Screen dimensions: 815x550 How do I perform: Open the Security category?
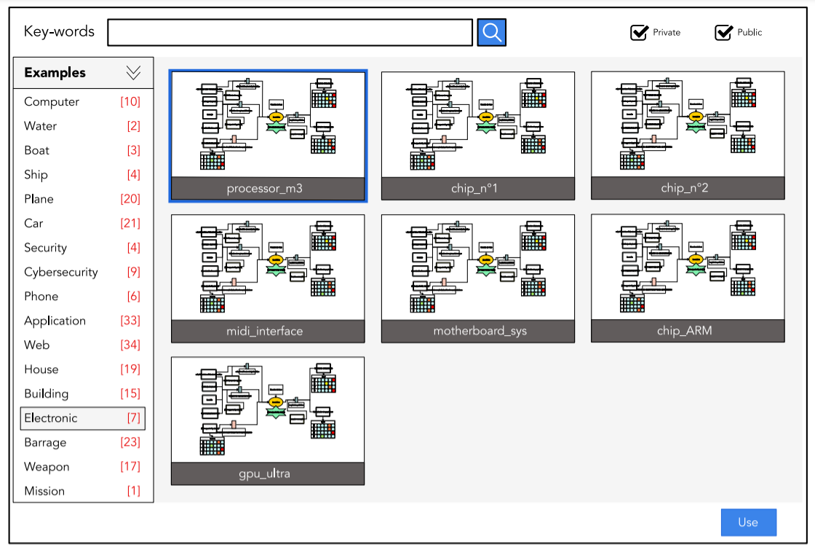[x=83, y=248]
